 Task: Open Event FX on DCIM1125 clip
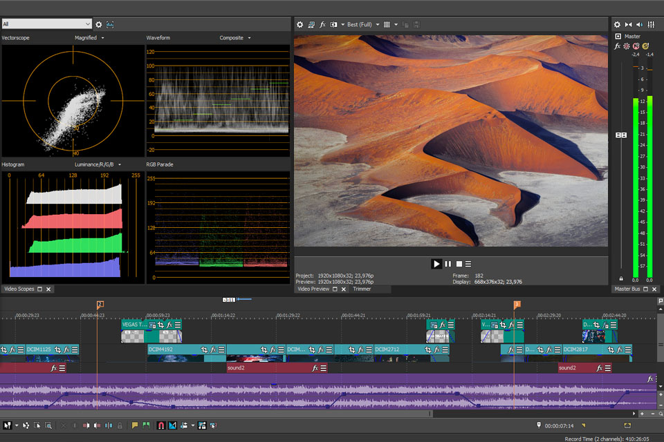66,349
